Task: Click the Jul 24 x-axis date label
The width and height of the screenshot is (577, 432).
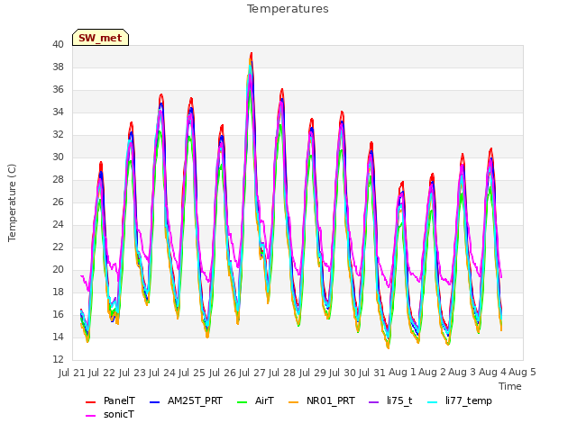Action: (162, 373)
